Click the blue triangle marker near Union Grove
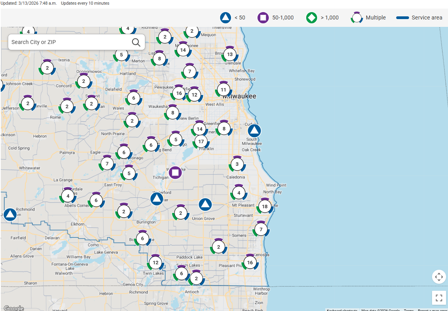This screenshot has height=311, width=448. pos(205,204)
